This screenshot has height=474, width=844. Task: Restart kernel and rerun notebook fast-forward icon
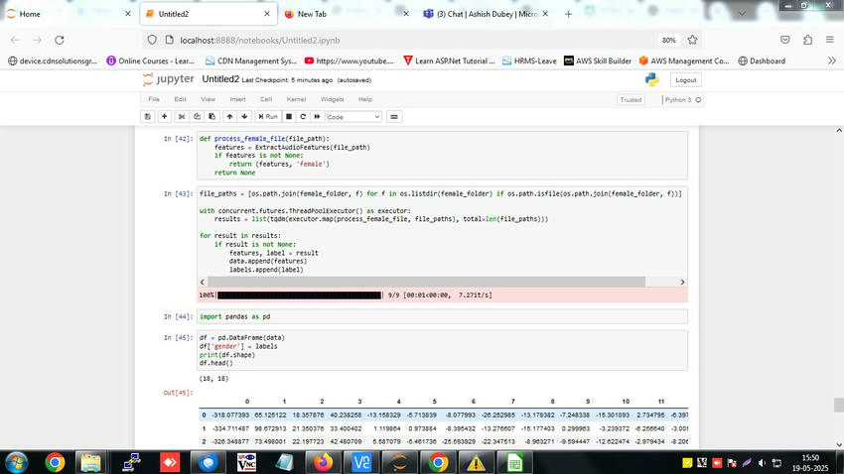pos(316,116)
